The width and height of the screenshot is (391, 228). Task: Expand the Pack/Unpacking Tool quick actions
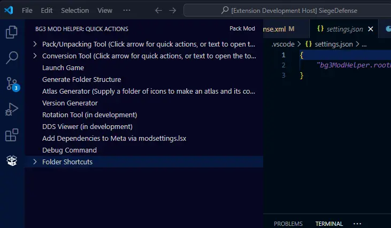click(x=35, y=44)
